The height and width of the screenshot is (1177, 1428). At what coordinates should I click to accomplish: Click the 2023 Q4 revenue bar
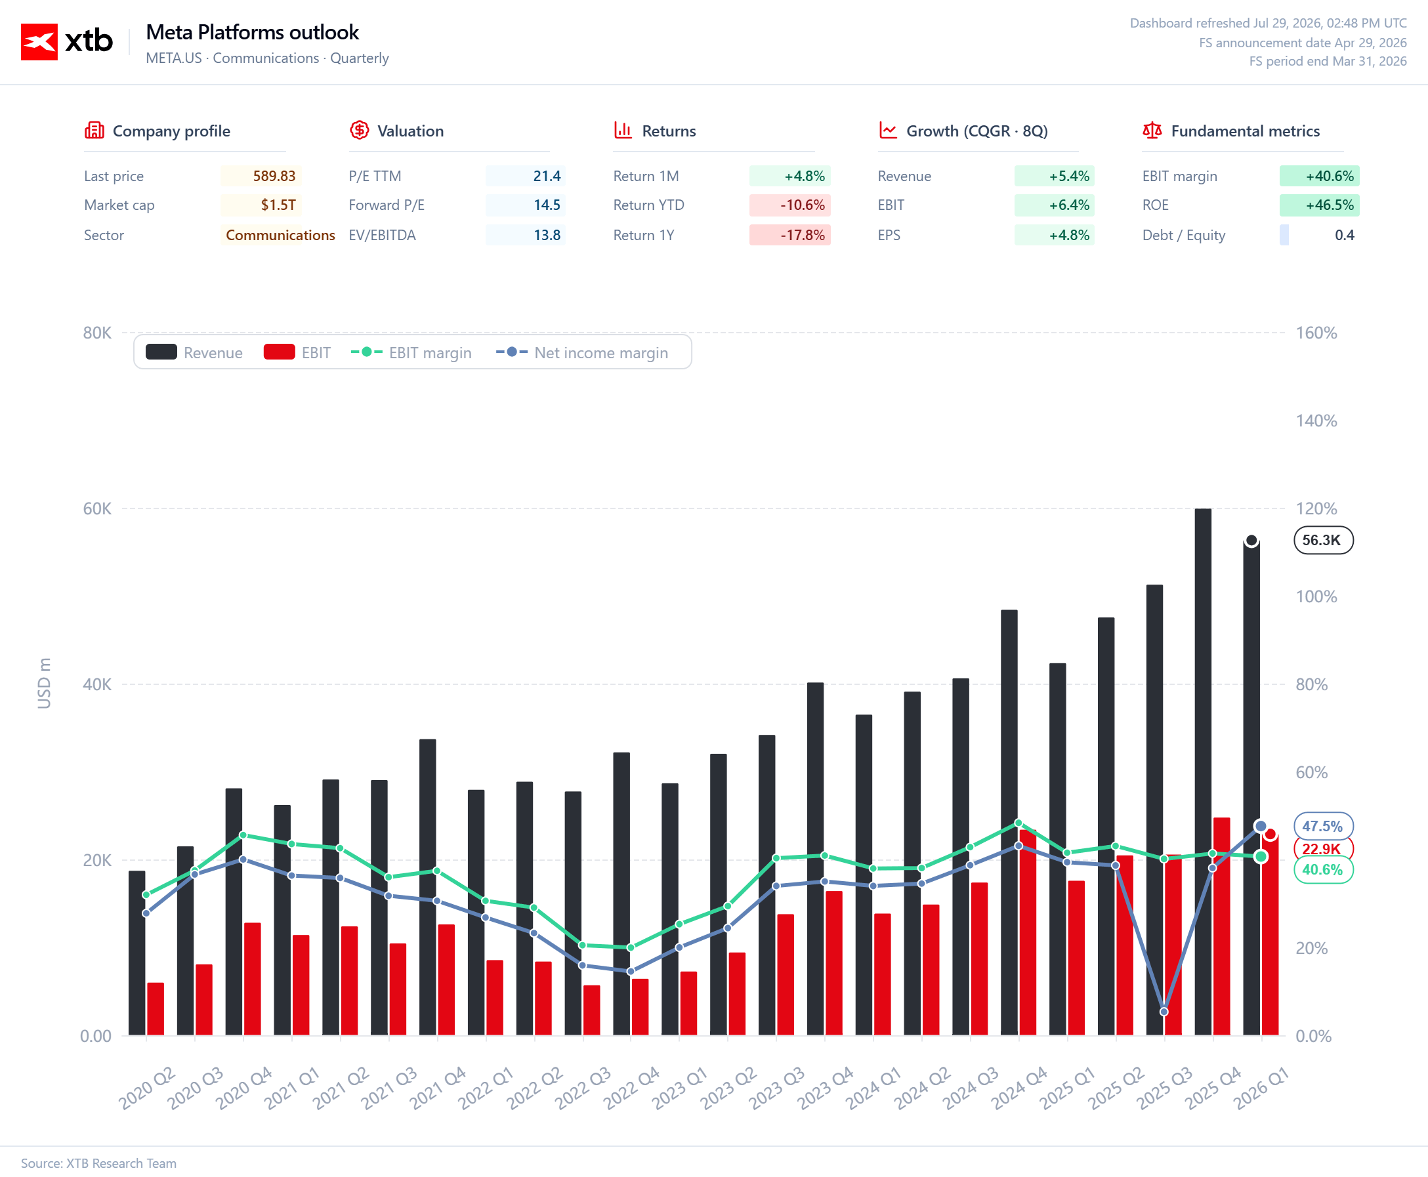click(816, 859)
